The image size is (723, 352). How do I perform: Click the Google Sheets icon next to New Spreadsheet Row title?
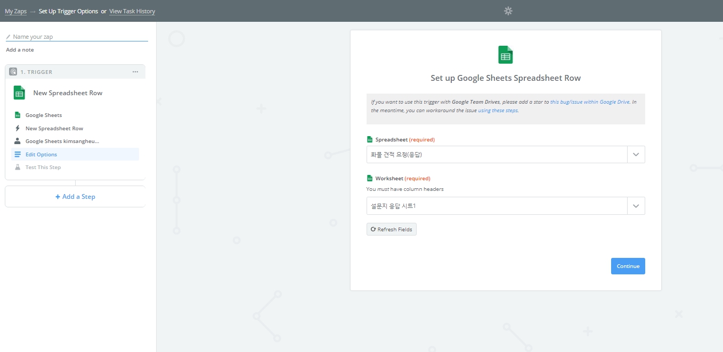click(19, 93)
